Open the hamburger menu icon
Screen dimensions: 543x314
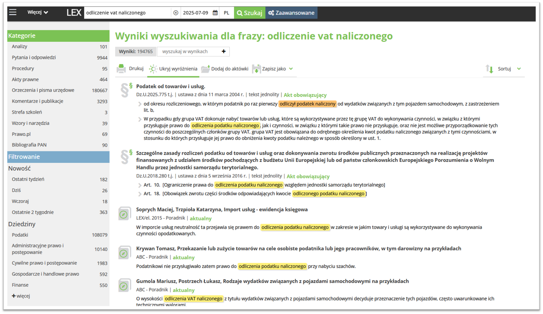pos(13,12)
